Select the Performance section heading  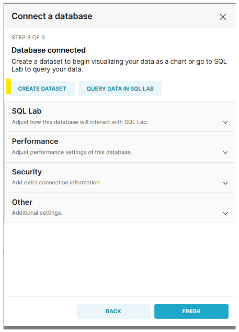tap(35, 141)
